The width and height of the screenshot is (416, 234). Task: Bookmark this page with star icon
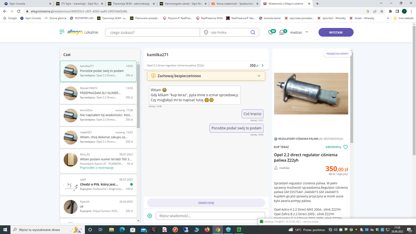[382, 11]
